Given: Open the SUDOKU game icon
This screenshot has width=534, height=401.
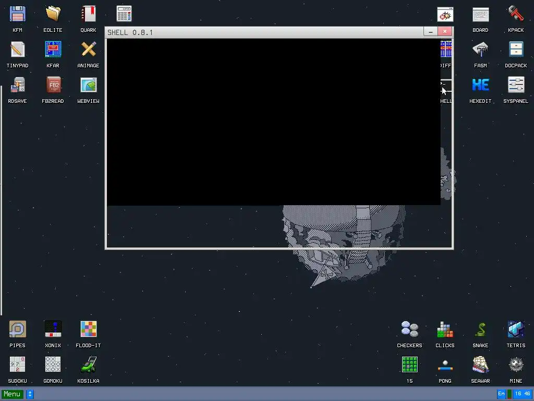Looking at the screenshot, I should pos(17,365).
